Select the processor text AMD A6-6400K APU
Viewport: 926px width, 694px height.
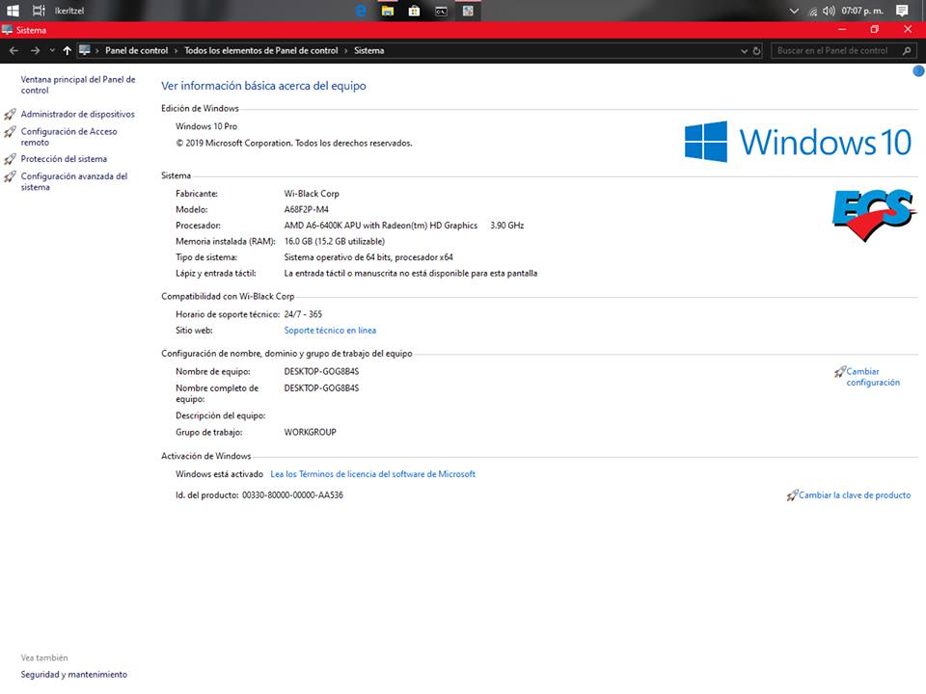point(381,226)
